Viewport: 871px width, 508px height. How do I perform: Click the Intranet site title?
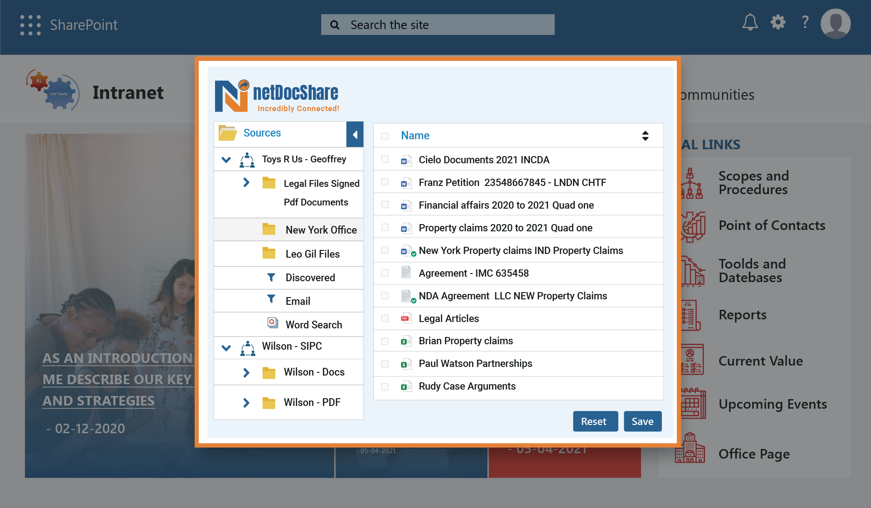[x=128, y=93]
